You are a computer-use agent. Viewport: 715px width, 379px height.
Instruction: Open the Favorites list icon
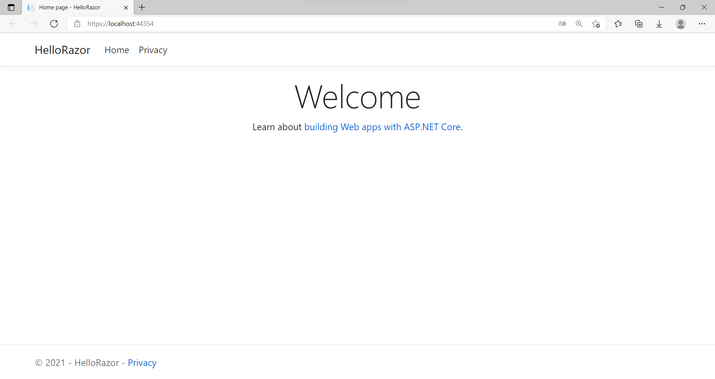point(618,24)
